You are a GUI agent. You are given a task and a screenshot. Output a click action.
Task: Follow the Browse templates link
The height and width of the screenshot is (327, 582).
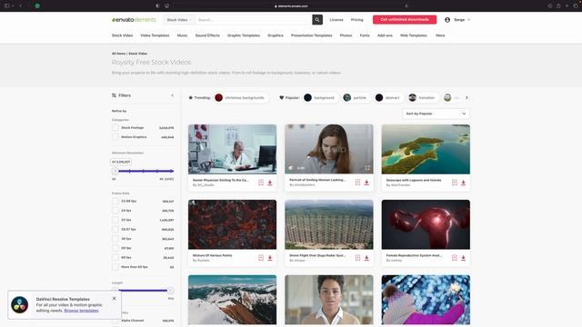[x=81, y=311]
